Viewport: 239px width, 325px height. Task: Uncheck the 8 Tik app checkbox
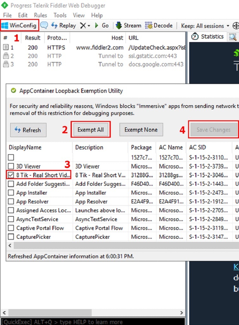(x=11, y=175)
